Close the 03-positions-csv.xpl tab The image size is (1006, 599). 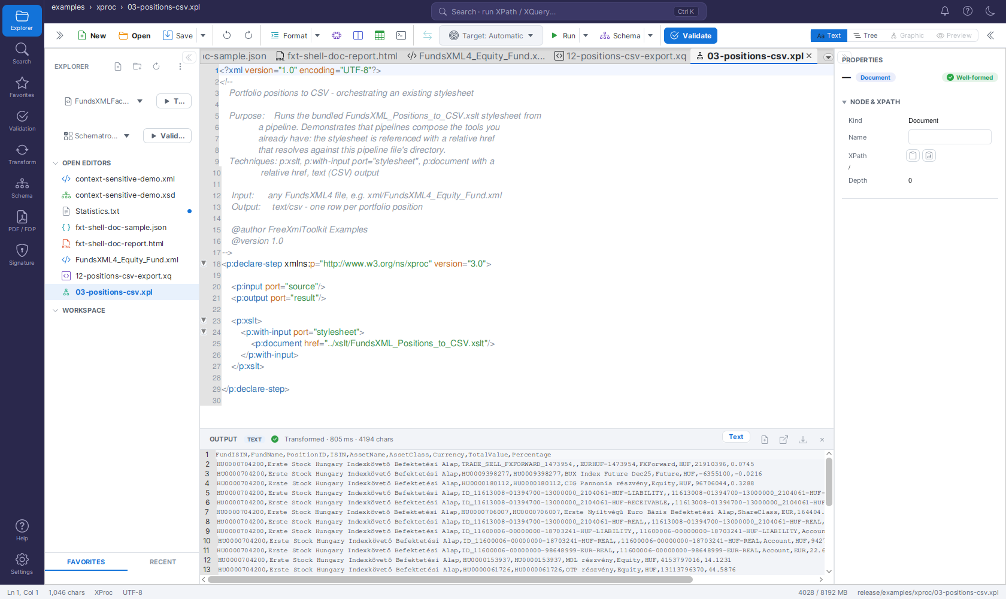click(809, 56)
